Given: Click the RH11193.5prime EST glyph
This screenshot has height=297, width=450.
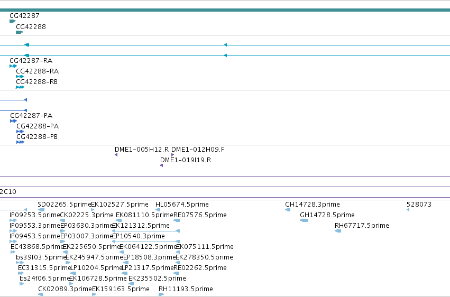Looking at the screenshot, I should pos(161,295).
